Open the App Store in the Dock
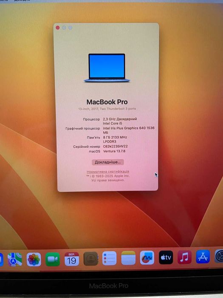The image size is (223, 298). [x=203, y=257]
